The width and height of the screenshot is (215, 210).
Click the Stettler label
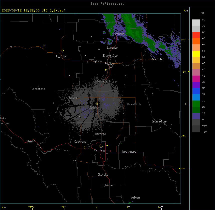point(158,59)
